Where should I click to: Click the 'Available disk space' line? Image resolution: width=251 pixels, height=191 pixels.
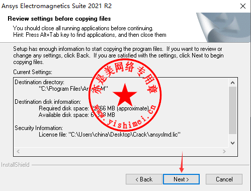pyautogui.click(x=77, y=115)
